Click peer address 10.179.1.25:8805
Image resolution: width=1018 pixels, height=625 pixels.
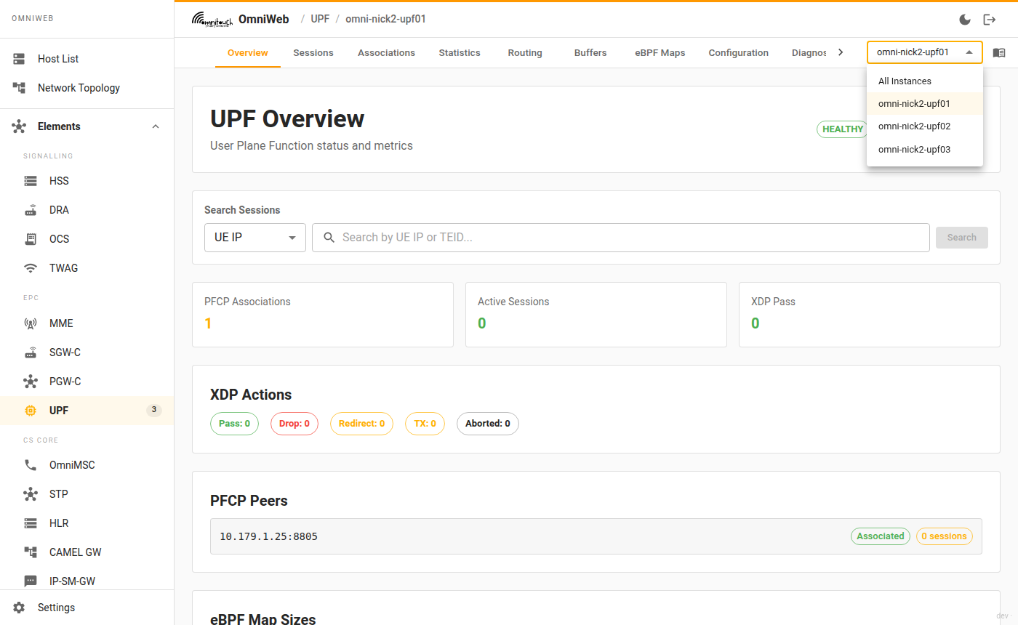click(x=268, y=536)
